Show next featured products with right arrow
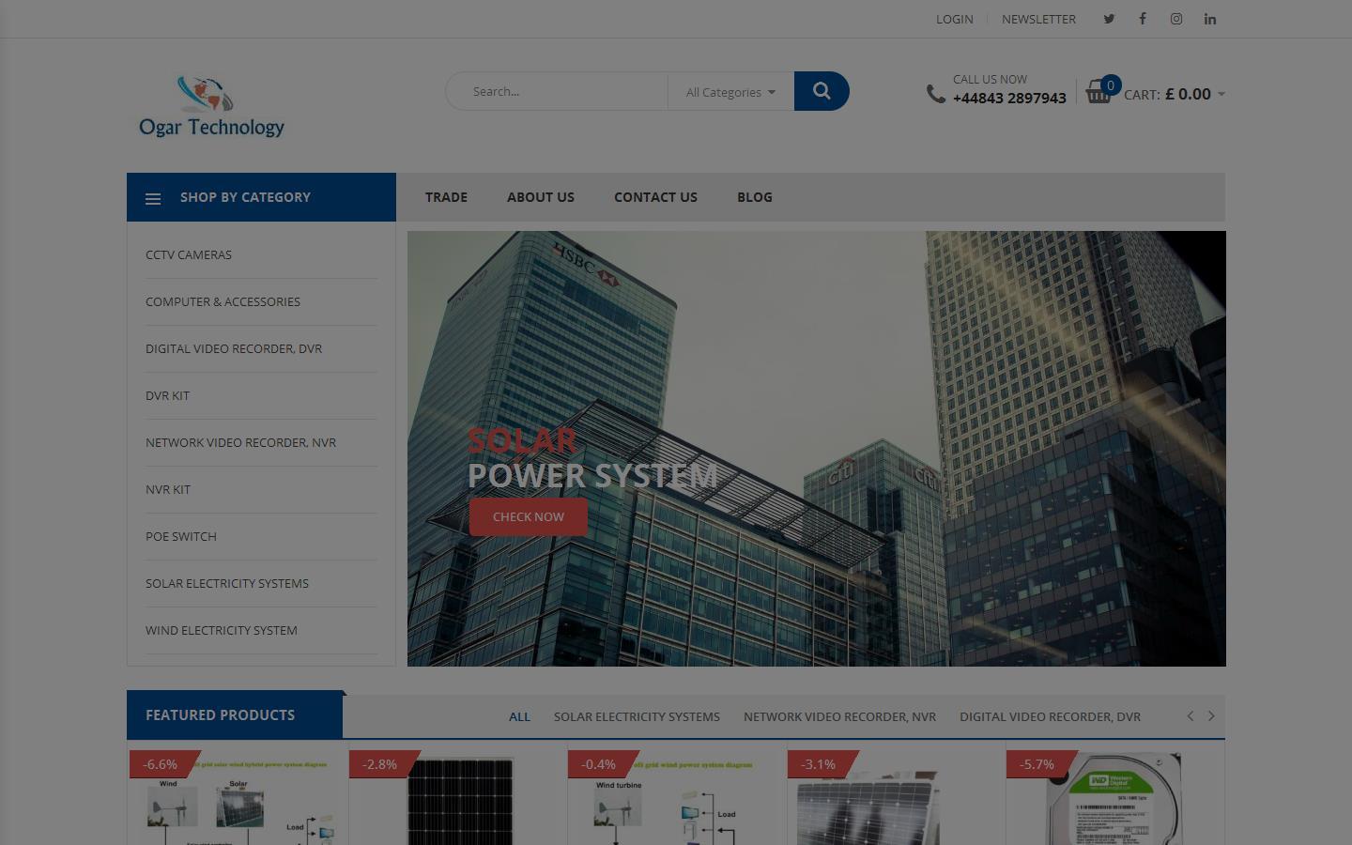 pyautogui.click(x=1211, y=716)
